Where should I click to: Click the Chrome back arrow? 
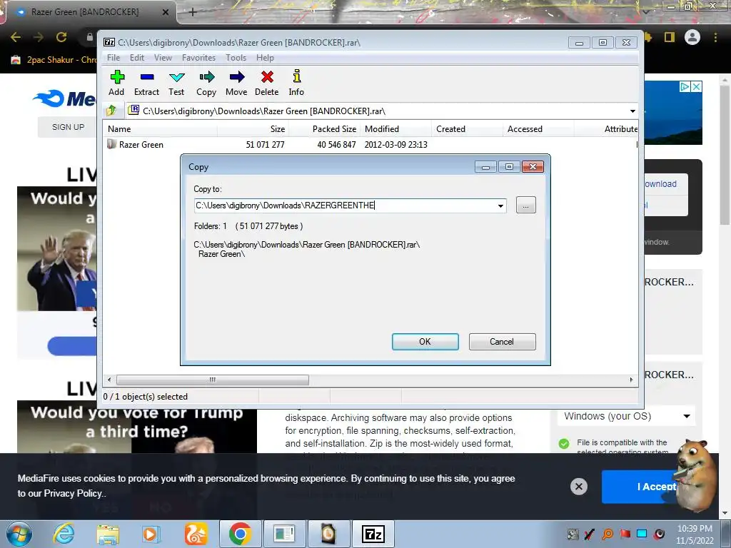pos(16,37)
